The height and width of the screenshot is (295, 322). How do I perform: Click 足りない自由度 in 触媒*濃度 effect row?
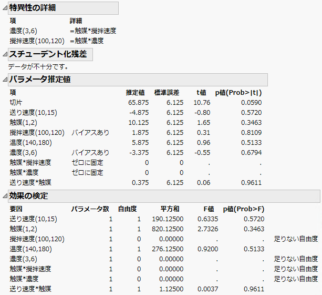tap(296, 279)
